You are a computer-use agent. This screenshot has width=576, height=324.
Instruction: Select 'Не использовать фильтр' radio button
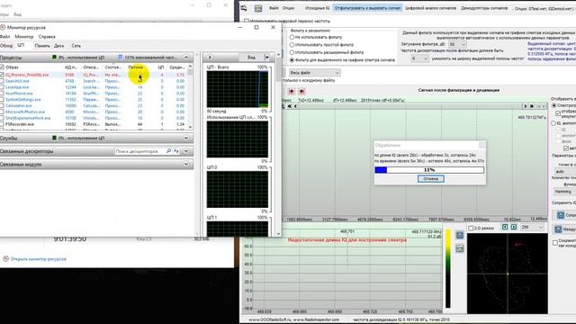(292, 37)
